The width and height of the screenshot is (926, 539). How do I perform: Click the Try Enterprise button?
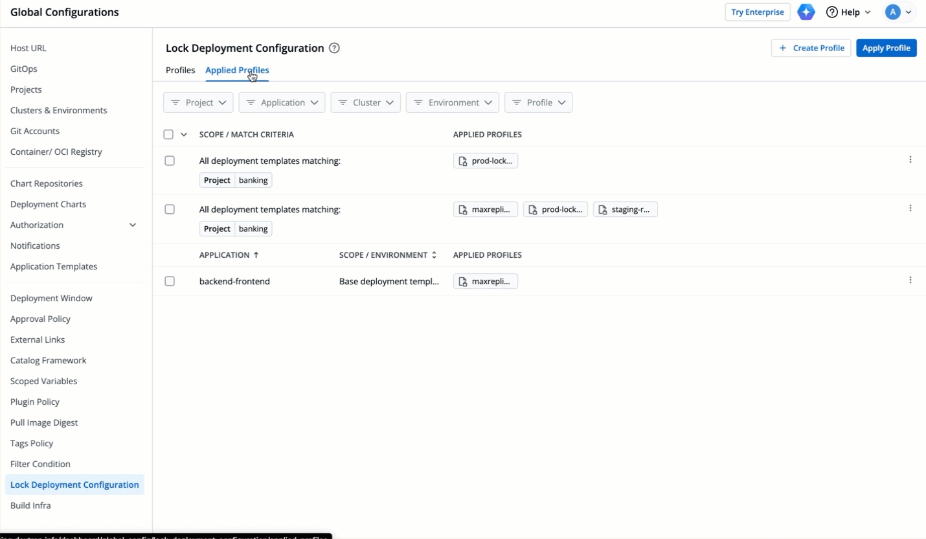click(757, 12)
